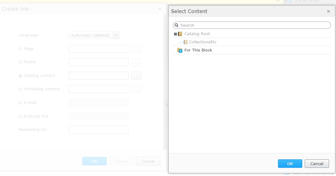Viewport: 336px width, 176px height.
Task: Confirm selection with the blue OK button
Action: 290,164
